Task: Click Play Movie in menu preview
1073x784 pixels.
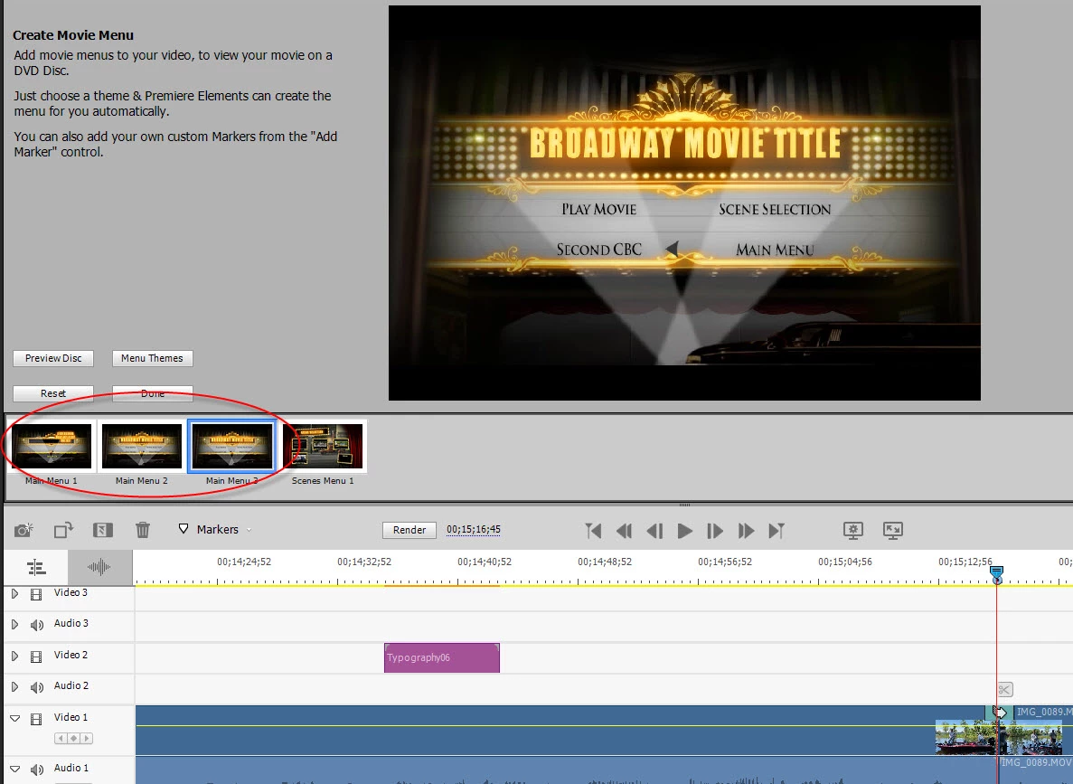Action: 598,210
